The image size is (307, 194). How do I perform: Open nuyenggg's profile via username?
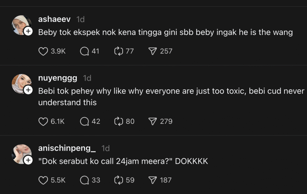58,78
